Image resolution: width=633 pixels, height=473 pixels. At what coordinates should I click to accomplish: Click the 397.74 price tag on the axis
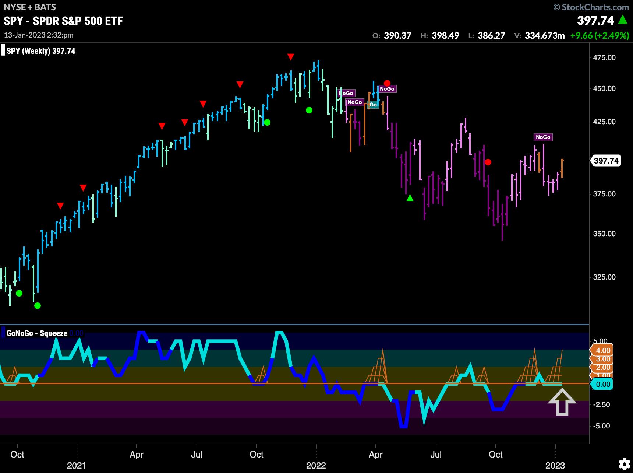606,161
